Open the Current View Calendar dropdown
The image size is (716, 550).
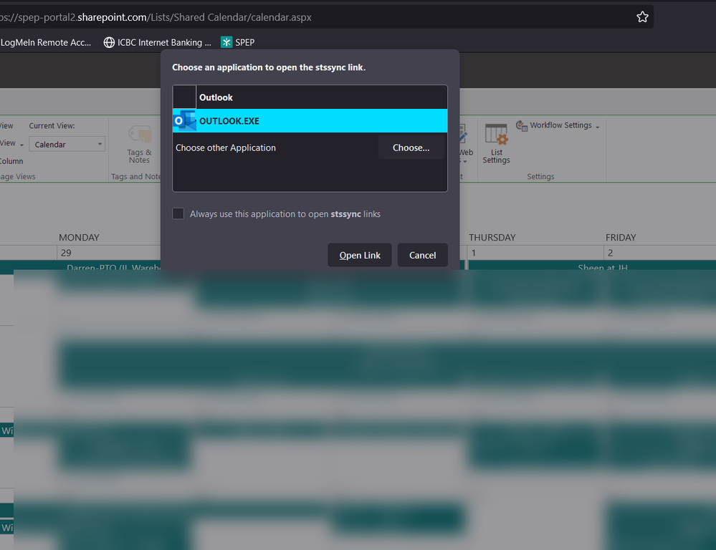click(67, 144)
